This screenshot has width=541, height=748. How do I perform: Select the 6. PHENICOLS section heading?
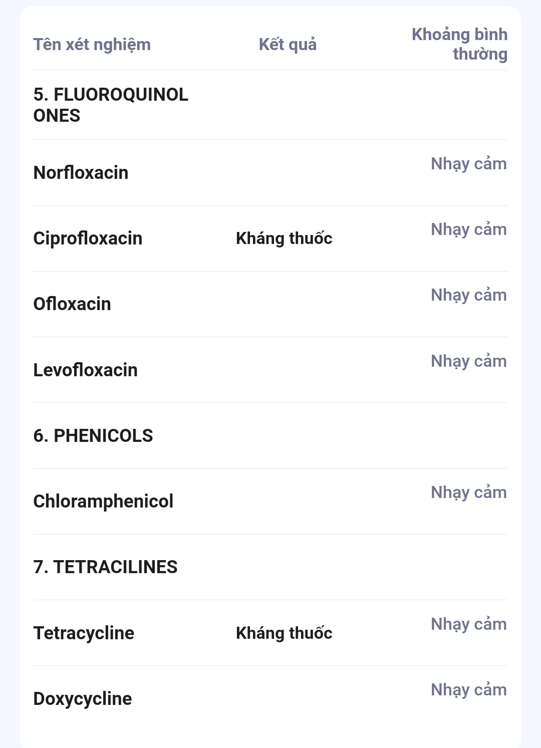(x=93, y=436)
